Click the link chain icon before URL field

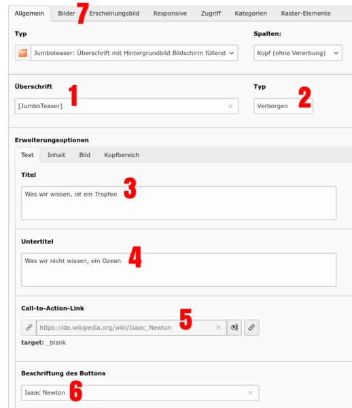coord(29,328)
